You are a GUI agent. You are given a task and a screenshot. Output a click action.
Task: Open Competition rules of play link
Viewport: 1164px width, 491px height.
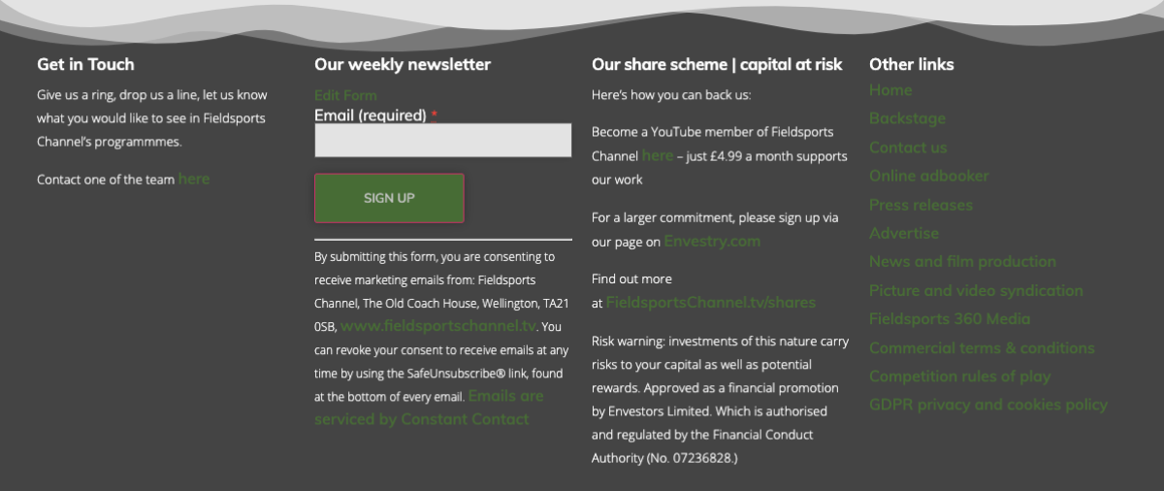[x=959, y=376]
